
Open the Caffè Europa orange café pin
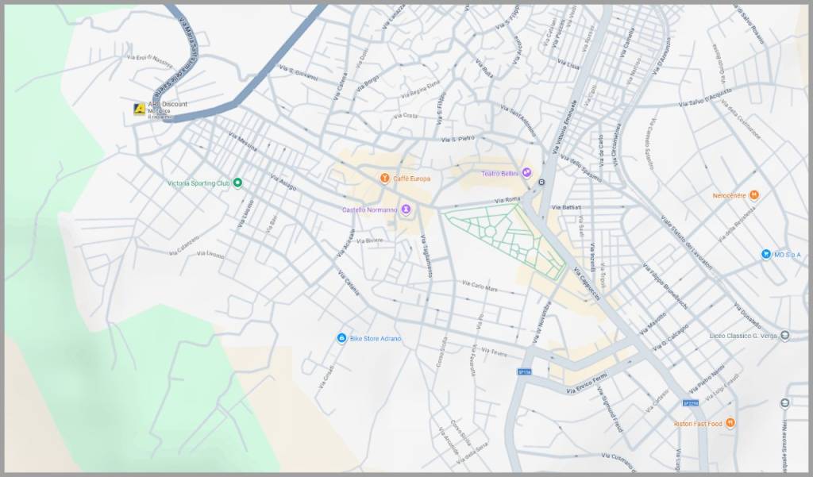[383, 179]
